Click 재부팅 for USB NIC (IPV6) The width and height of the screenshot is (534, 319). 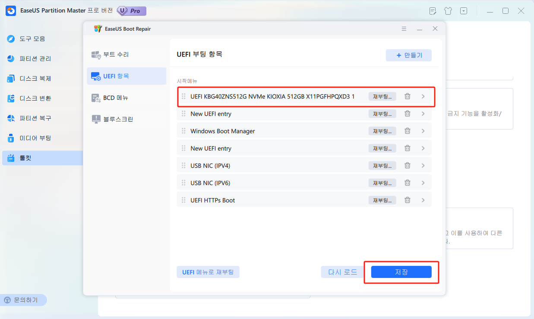382,183
